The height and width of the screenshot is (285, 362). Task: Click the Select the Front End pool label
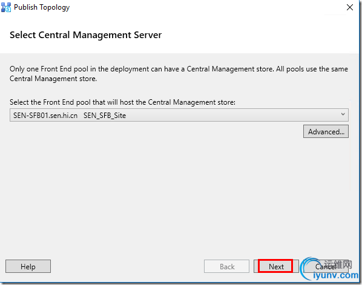(122, 102)
